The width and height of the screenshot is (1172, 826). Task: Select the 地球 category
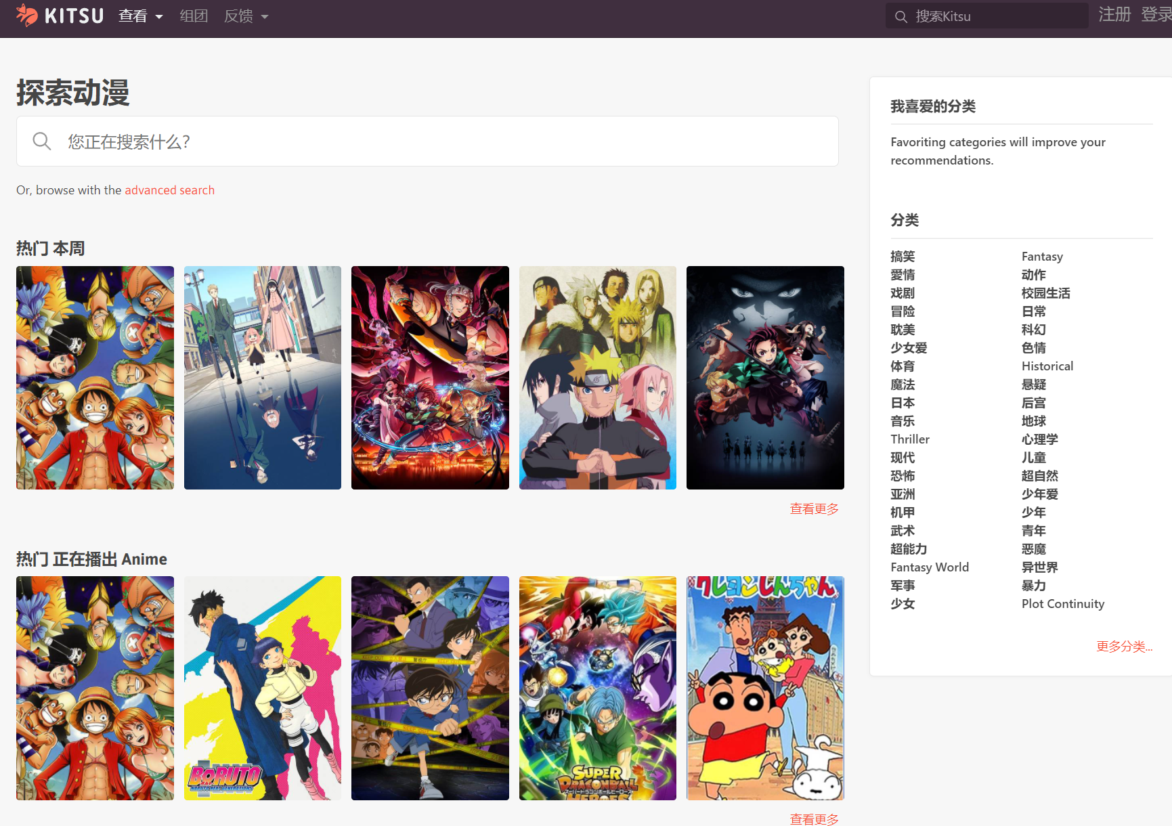pyautogui.click(x=1034, y=421)
